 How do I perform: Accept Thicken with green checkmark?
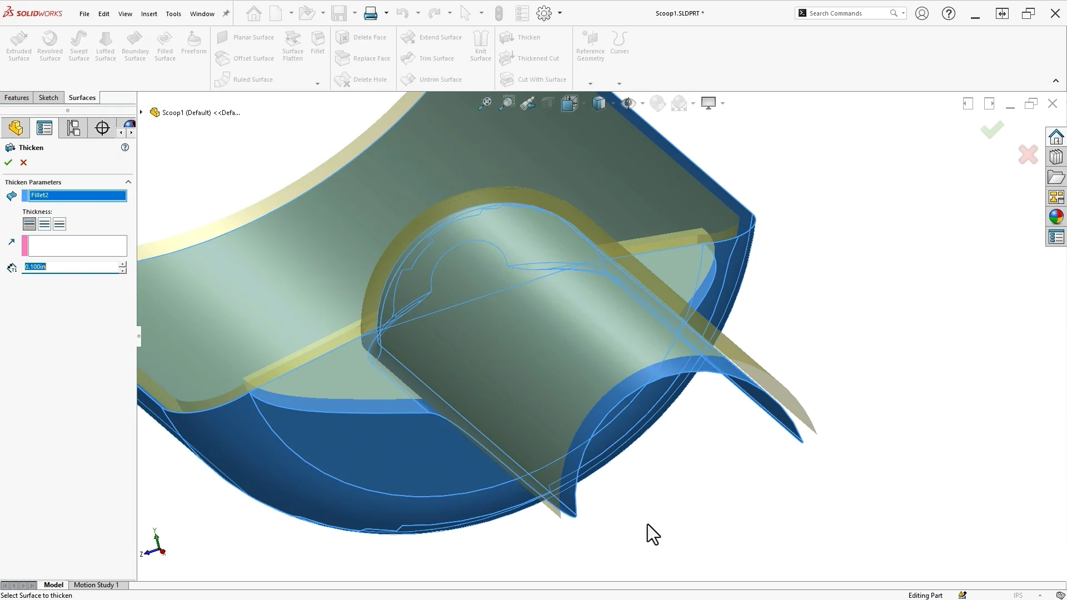tap(8, 163)
